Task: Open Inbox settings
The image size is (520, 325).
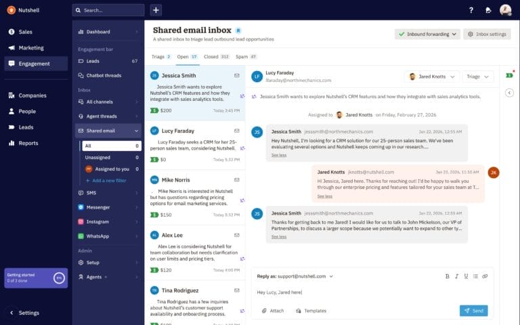Action: [x=487, y=34]
